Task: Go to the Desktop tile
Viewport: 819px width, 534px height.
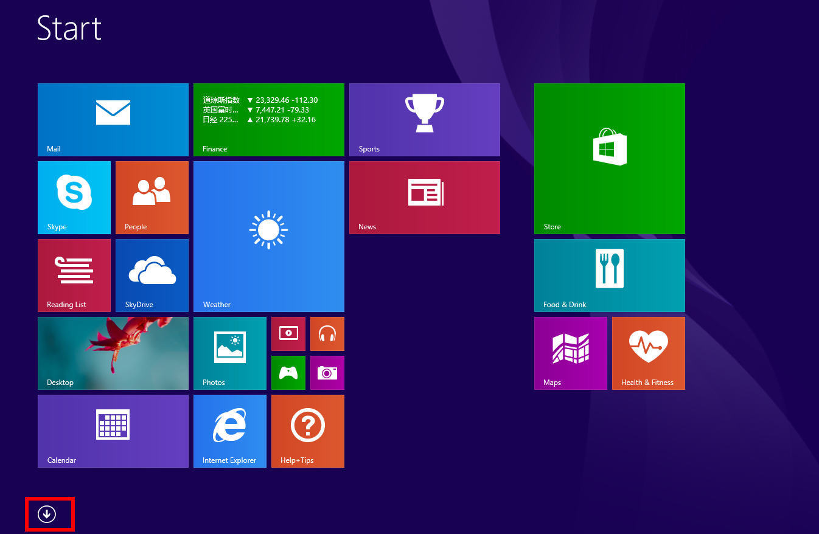Action: 113,353
